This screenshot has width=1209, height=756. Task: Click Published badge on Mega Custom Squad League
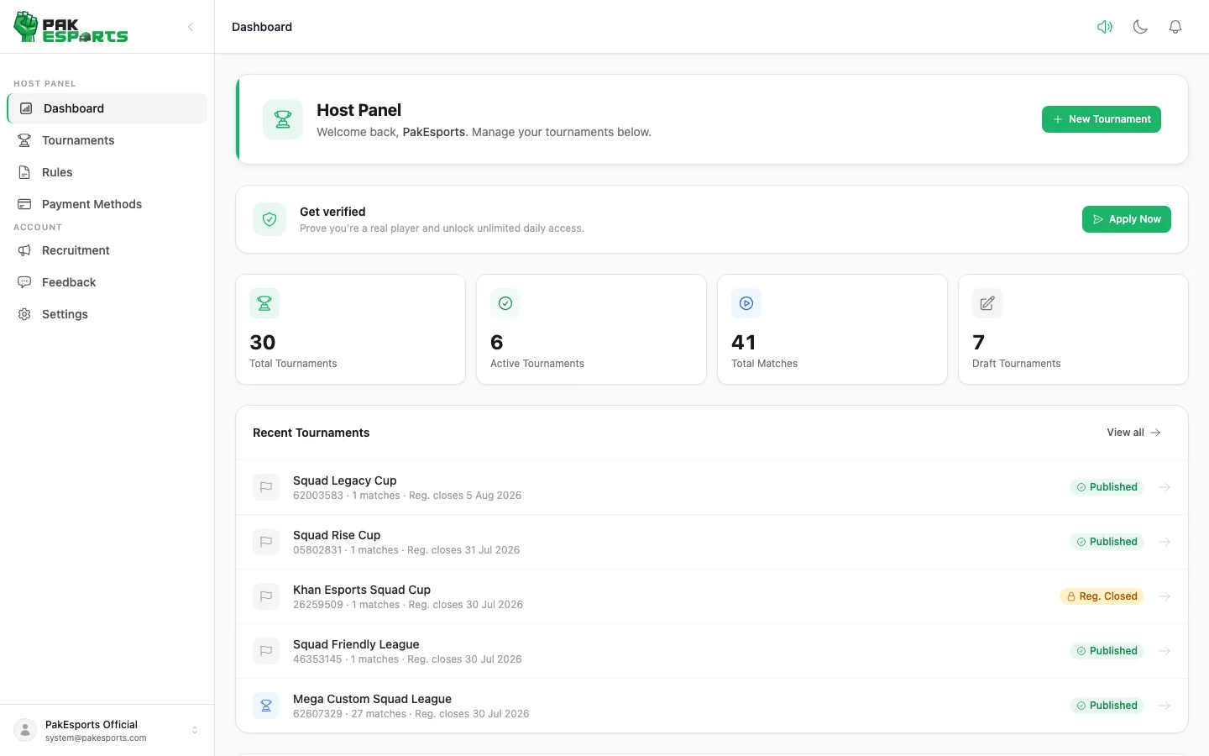click(1107, 706)
